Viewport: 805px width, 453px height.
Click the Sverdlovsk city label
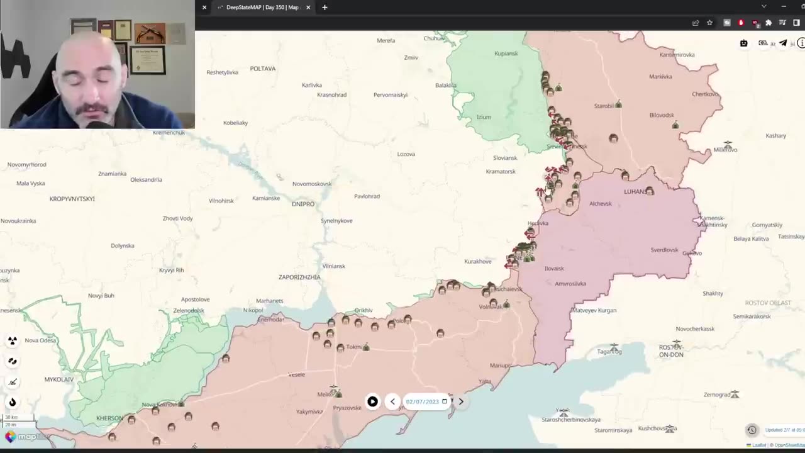coord(664,250)
